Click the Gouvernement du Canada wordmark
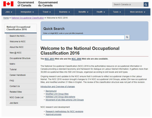 tap(48, 4)
